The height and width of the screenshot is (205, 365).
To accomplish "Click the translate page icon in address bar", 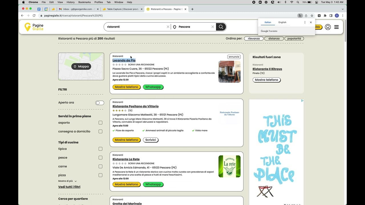I will coord(300,16).
